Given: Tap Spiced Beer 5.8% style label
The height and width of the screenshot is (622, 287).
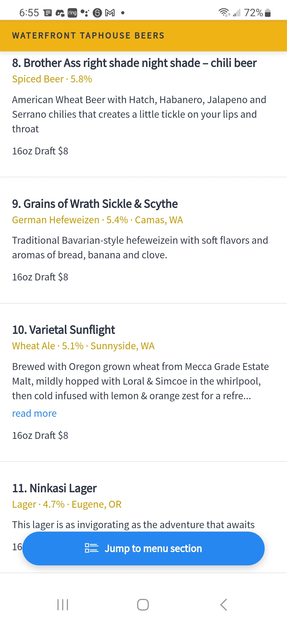Looking at the screenshot, I should point(52,79).
